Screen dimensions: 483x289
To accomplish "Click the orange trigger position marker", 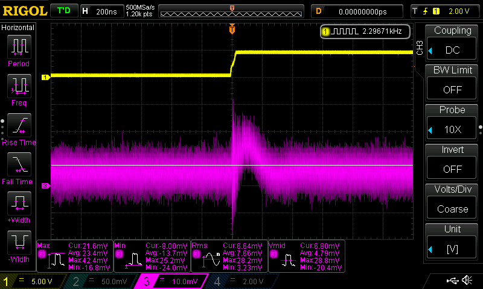I will 232,30.
